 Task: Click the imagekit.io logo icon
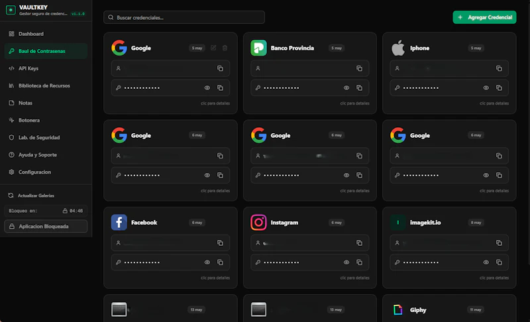click(398, 223)
